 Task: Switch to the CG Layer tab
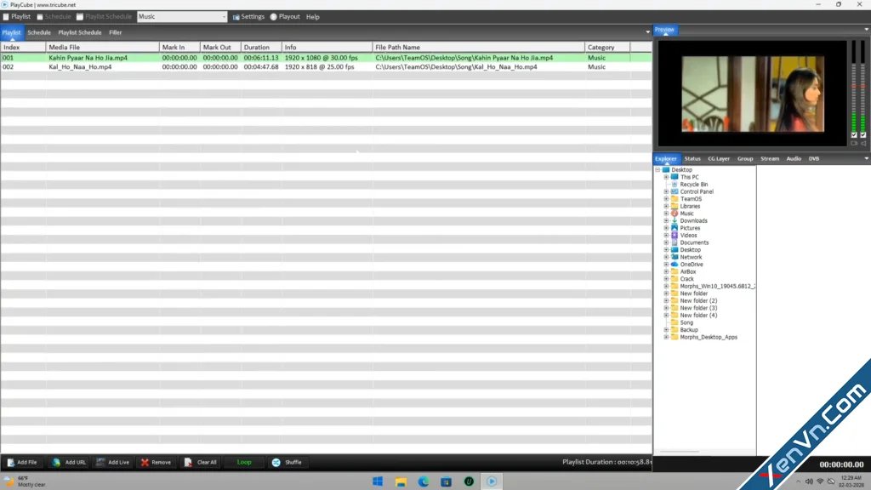718,159
